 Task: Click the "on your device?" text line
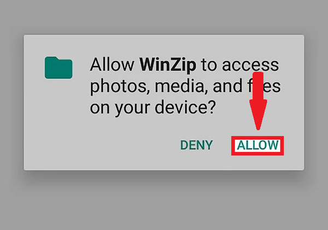click(x=153, y=107)
